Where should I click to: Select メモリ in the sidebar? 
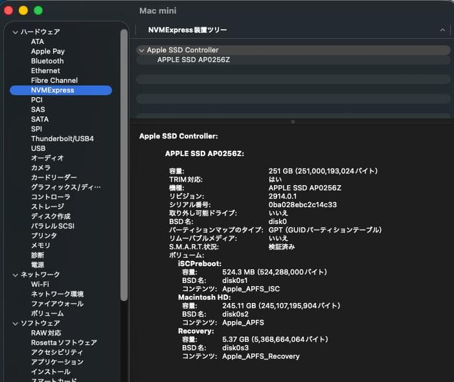point(41,245)
